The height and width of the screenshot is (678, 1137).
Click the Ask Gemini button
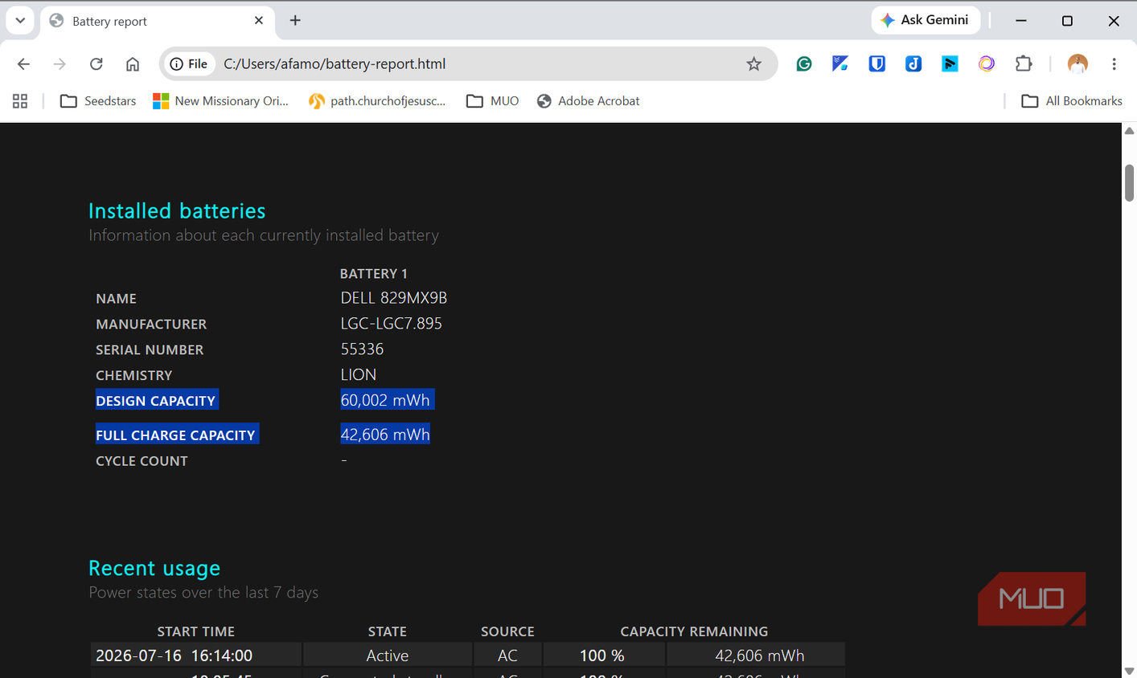[926, 20]
